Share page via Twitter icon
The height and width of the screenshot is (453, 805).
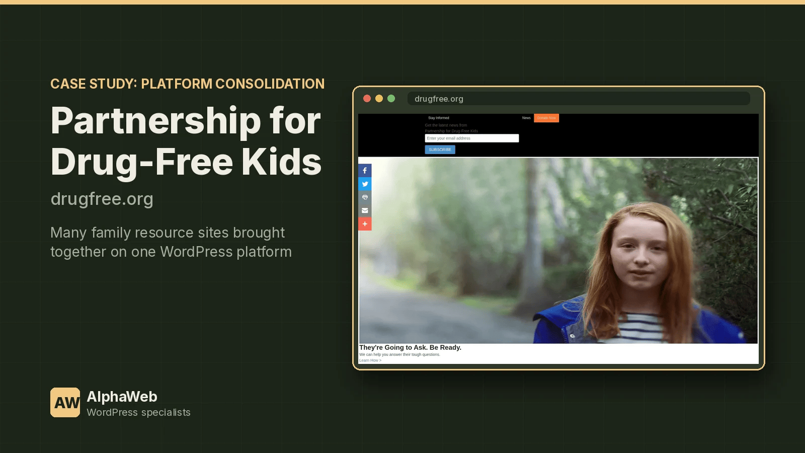(x=365, y=184)
